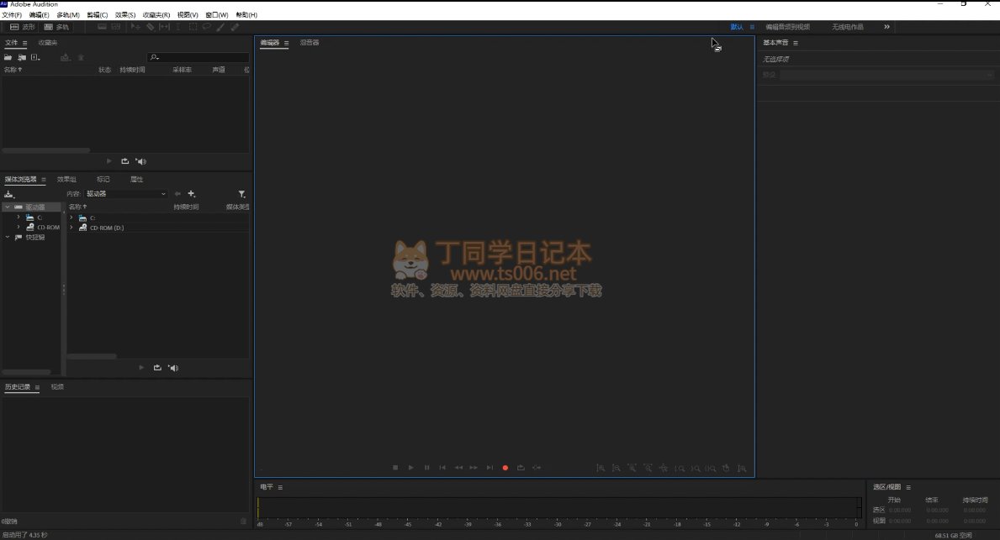Click the filter funnel icon in Media Browser
This screenshot has width=1000, height=540.
coord(242,194)
